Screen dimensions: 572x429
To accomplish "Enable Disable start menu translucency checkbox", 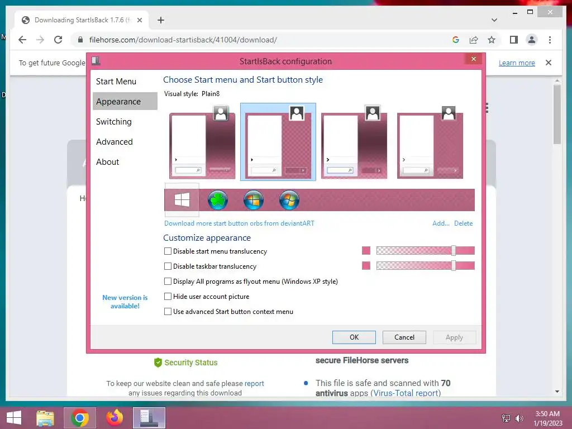I will 168,251.
